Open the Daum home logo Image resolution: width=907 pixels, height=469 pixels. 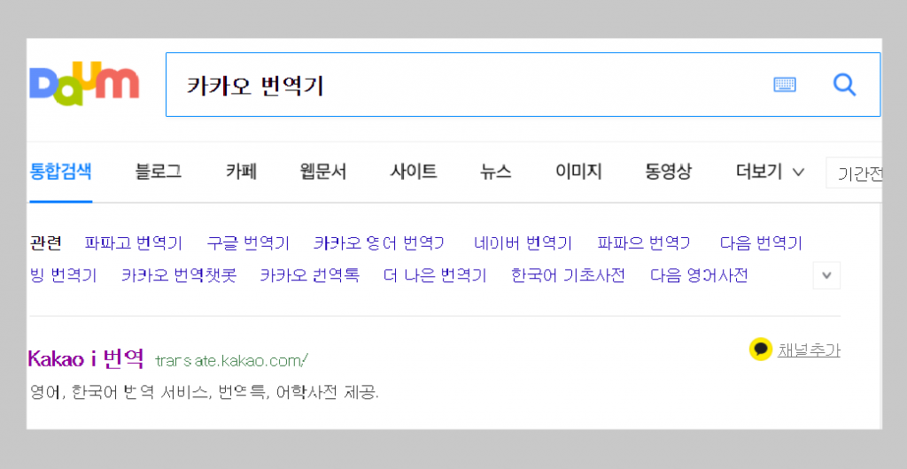[x=84, y=84]
